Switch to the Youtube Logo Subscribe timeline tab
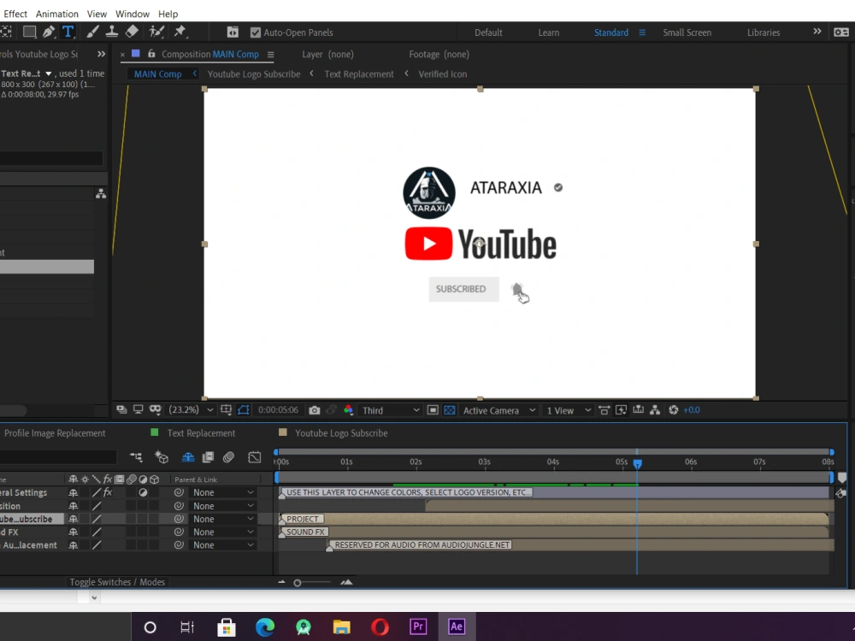 point(341,433)
